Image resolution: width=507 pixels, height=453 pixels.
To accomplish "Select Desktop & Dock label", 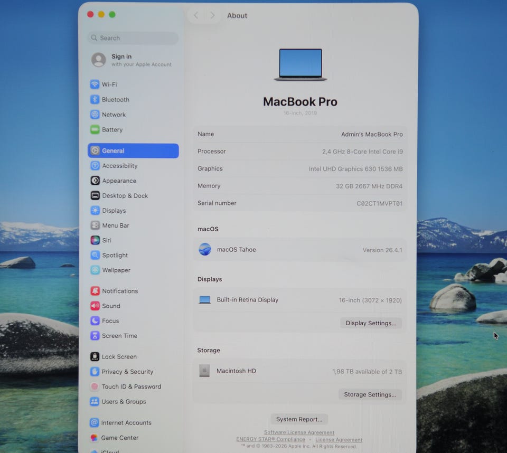I will click(x=125, y=196).
